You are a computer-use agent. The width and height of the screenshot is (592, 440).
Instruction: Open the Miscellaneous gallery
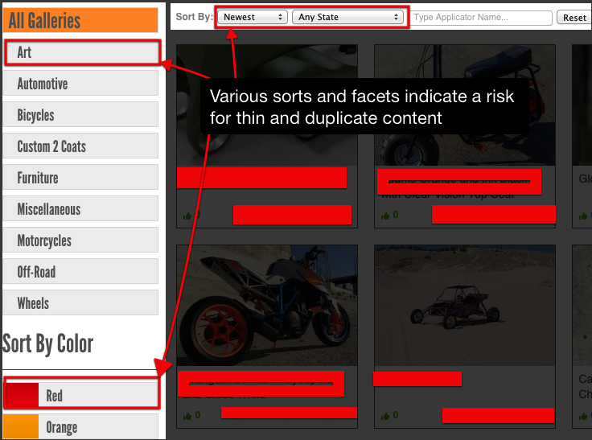(80, 209)
